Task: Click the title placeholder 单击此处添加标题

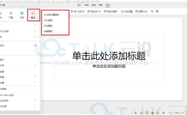Action: tap(109, 56)
